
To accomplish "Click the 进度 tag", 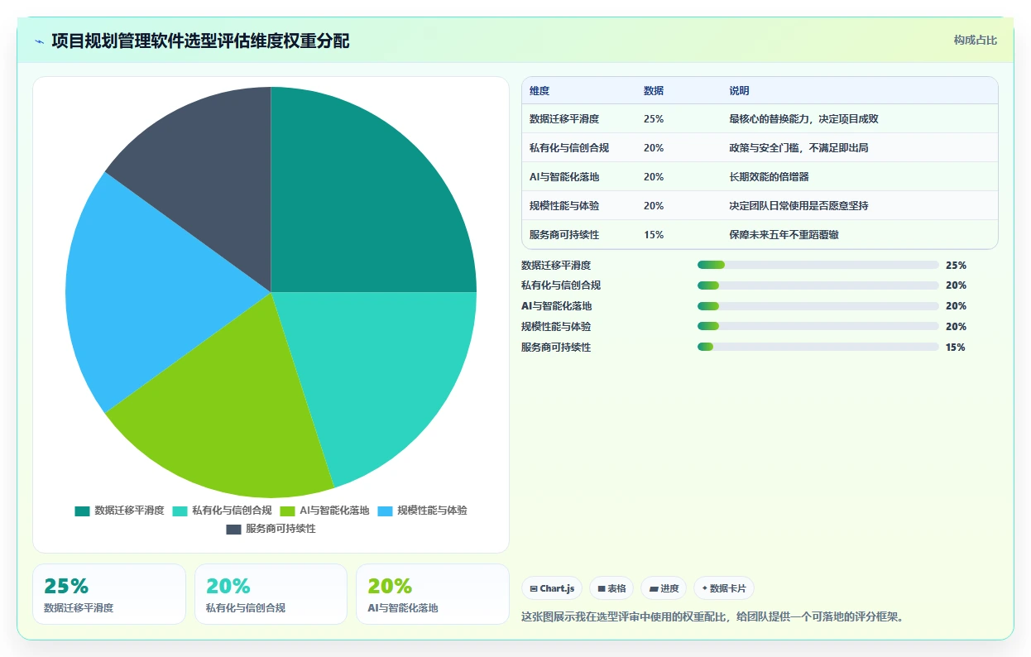I will [x=664, y=588].
